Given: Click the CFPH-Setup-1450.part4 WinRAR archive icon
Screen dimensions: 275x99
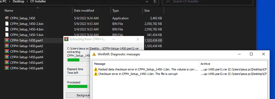Looking at the screenshot, I should pyautogui.click(x=7, y=57).
